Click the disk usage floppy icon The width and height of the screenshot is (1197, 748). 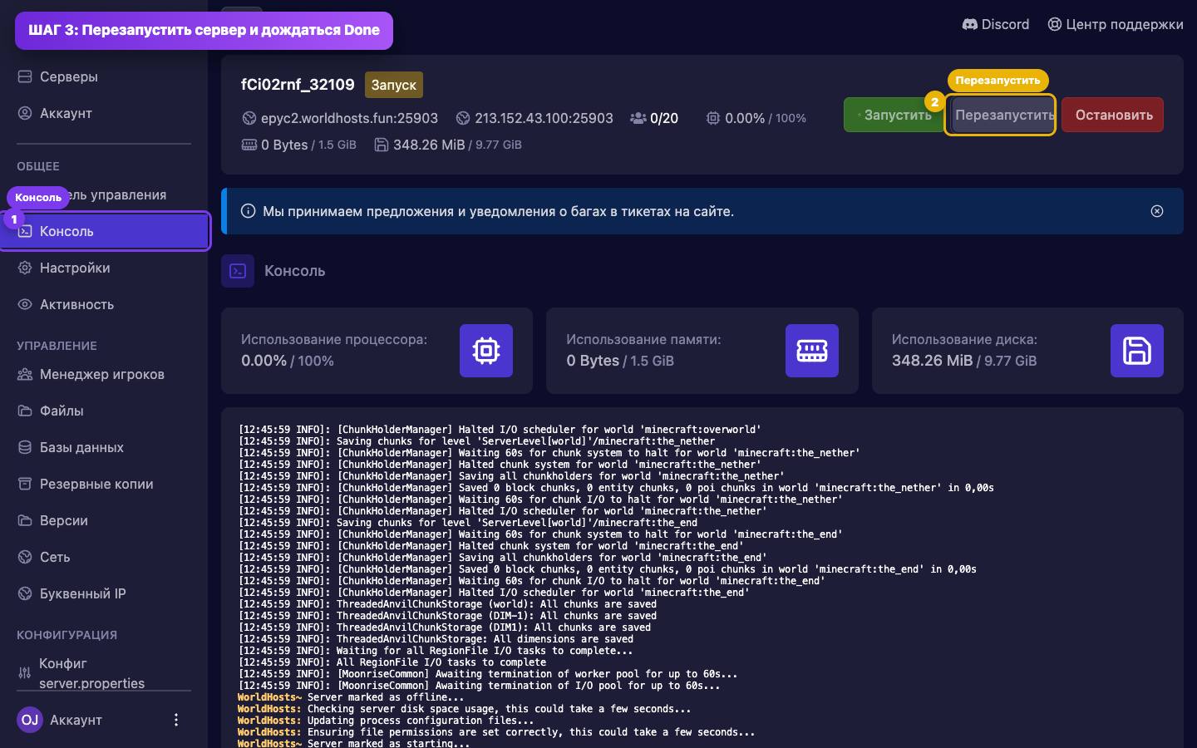pyautogui.click(x=1137, y=351)
